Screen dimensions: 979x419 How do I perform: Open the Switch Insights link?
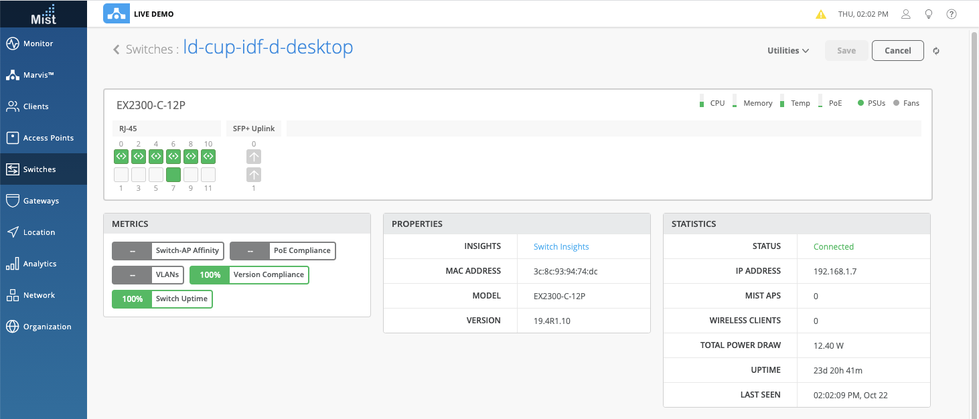pos(561,247)
